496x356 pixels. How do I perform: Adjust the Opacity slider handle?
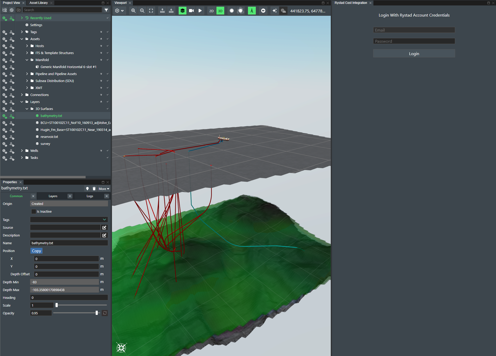coord(97,313)
